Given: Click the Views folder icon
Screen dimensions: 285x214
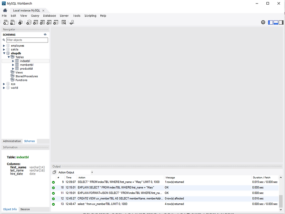Looking at the screenshot, I should pyautogui.click(x=13, y=72).
